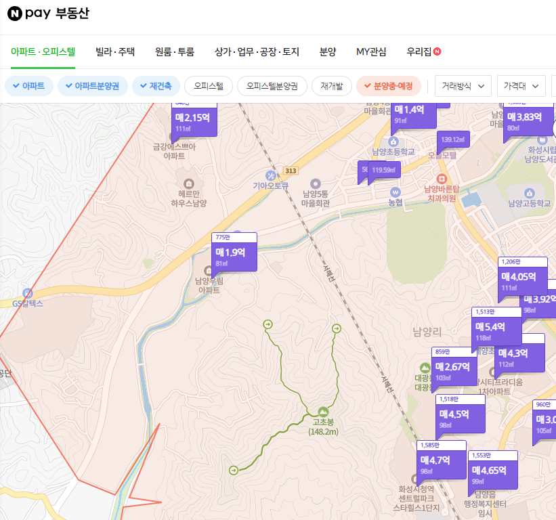Click the 남양리 district label

pos(427,332)
